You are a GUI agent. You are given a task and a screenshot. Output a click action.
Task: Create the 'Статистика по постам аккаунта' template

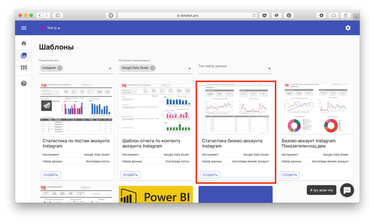click(x=51, y=175)
